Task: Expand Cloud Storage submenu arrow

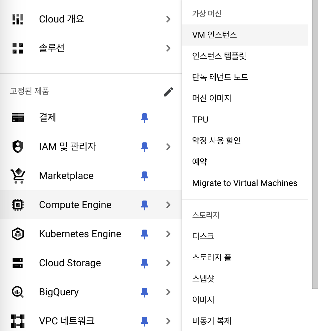Action: pyautogui.click(x=168, y=263)
